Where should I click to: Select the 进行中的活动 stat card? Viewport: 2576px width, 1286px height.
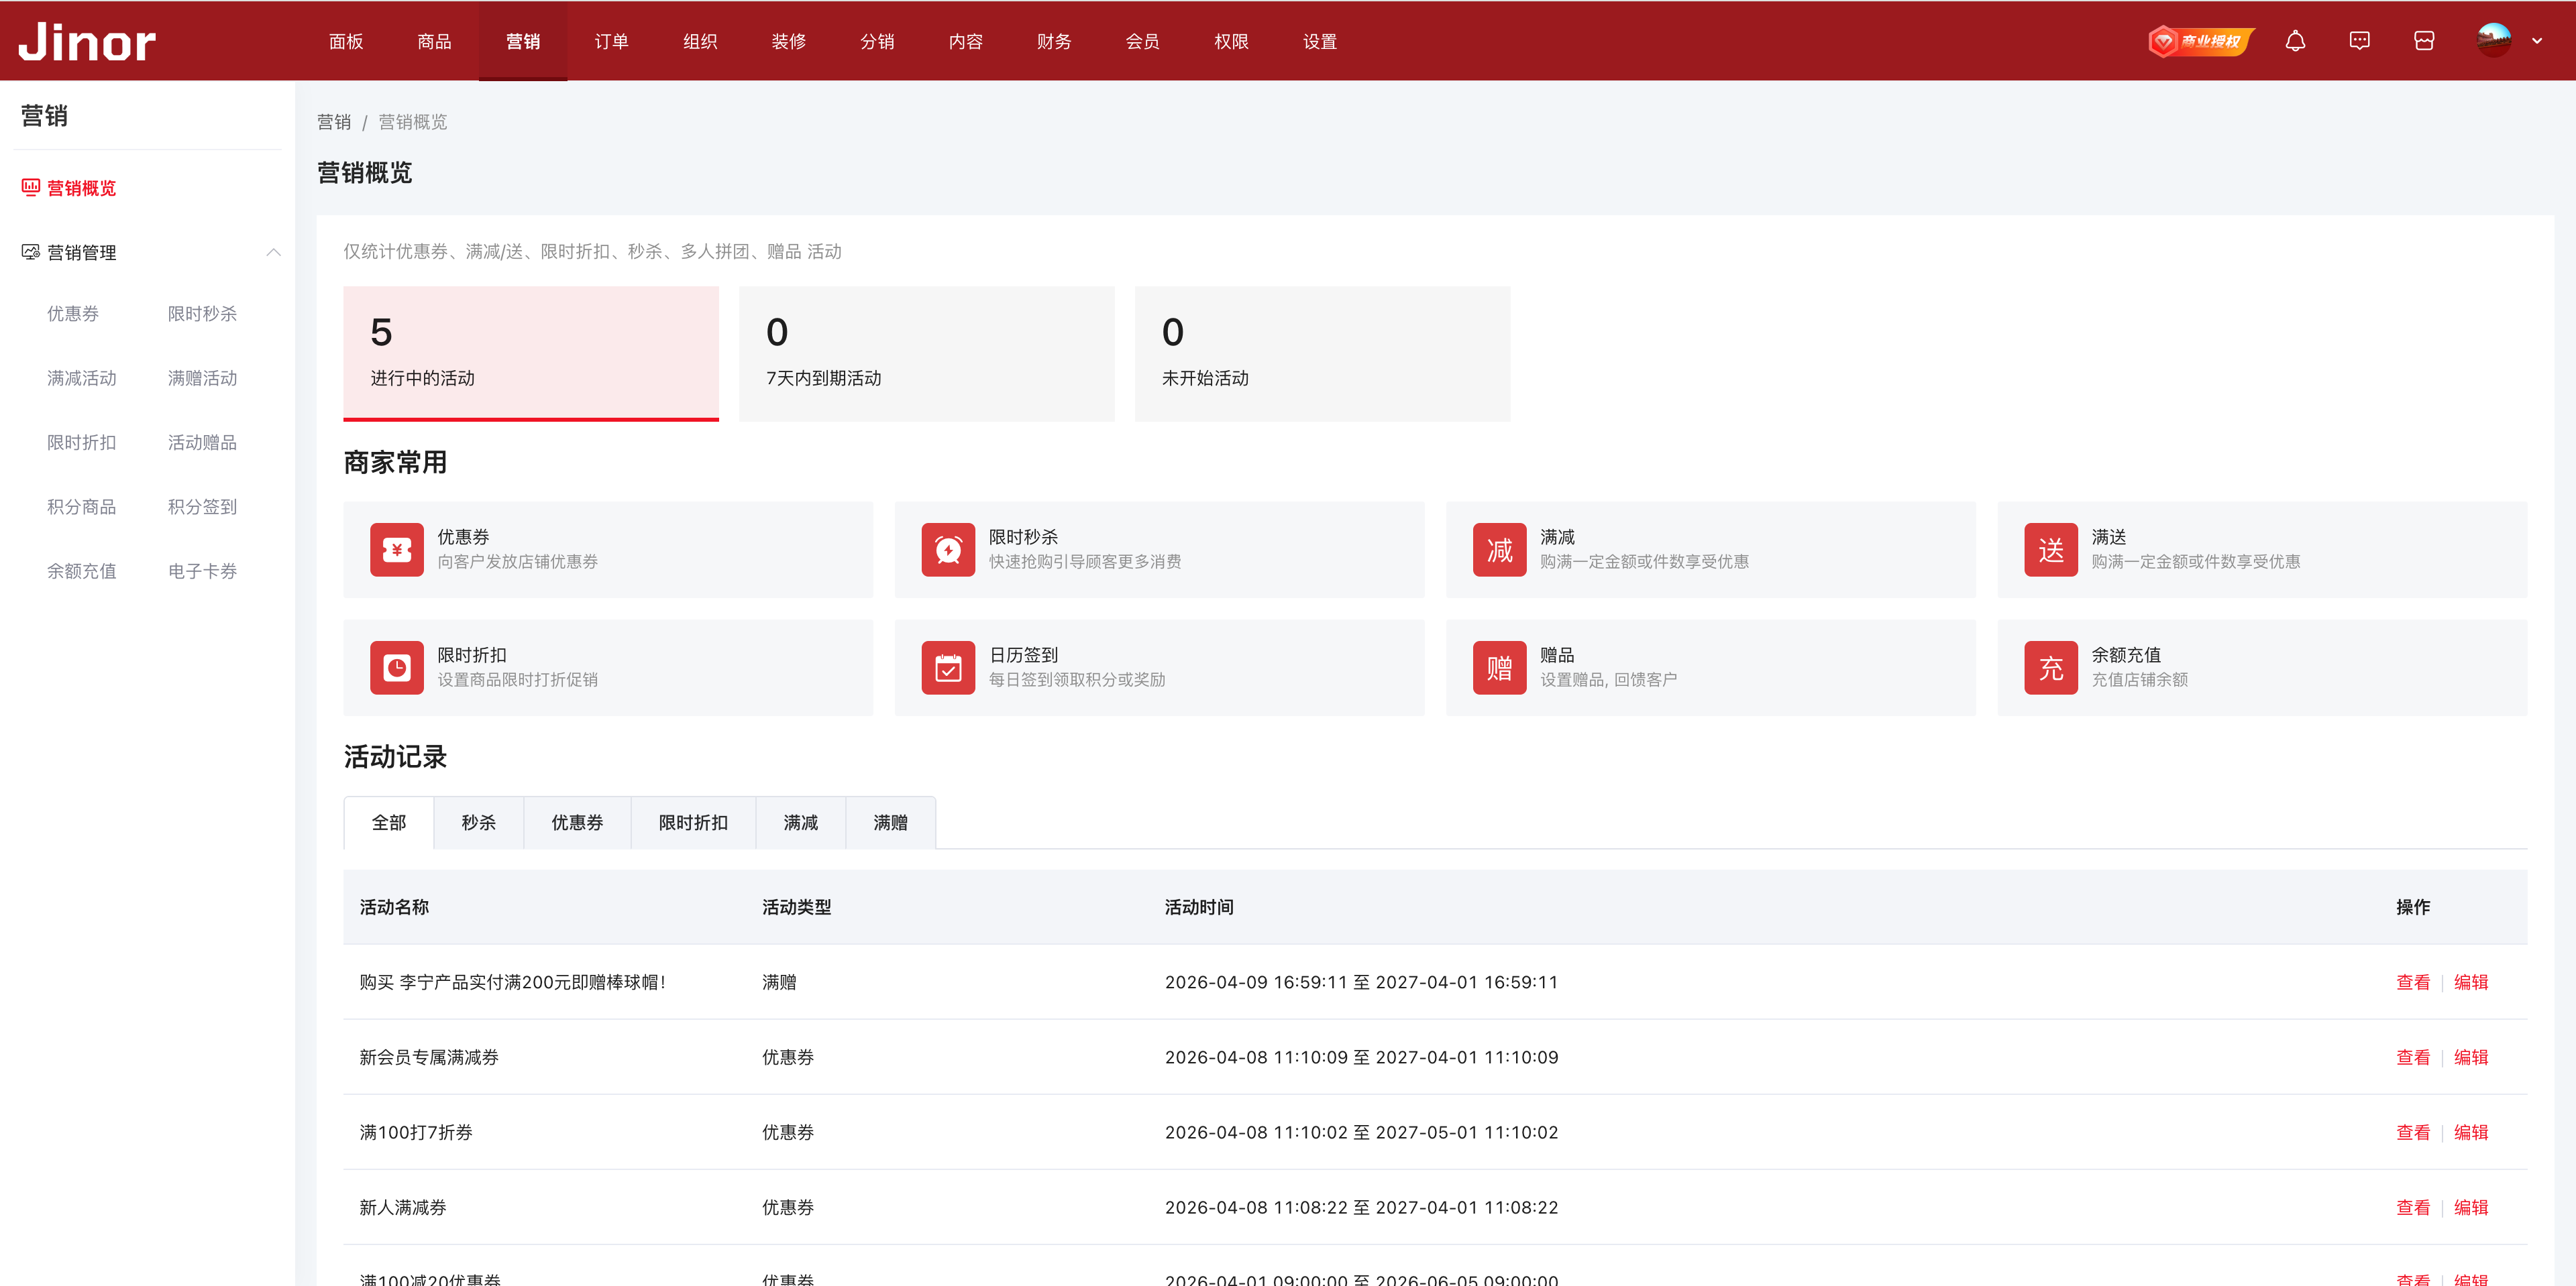coord(531,354)
